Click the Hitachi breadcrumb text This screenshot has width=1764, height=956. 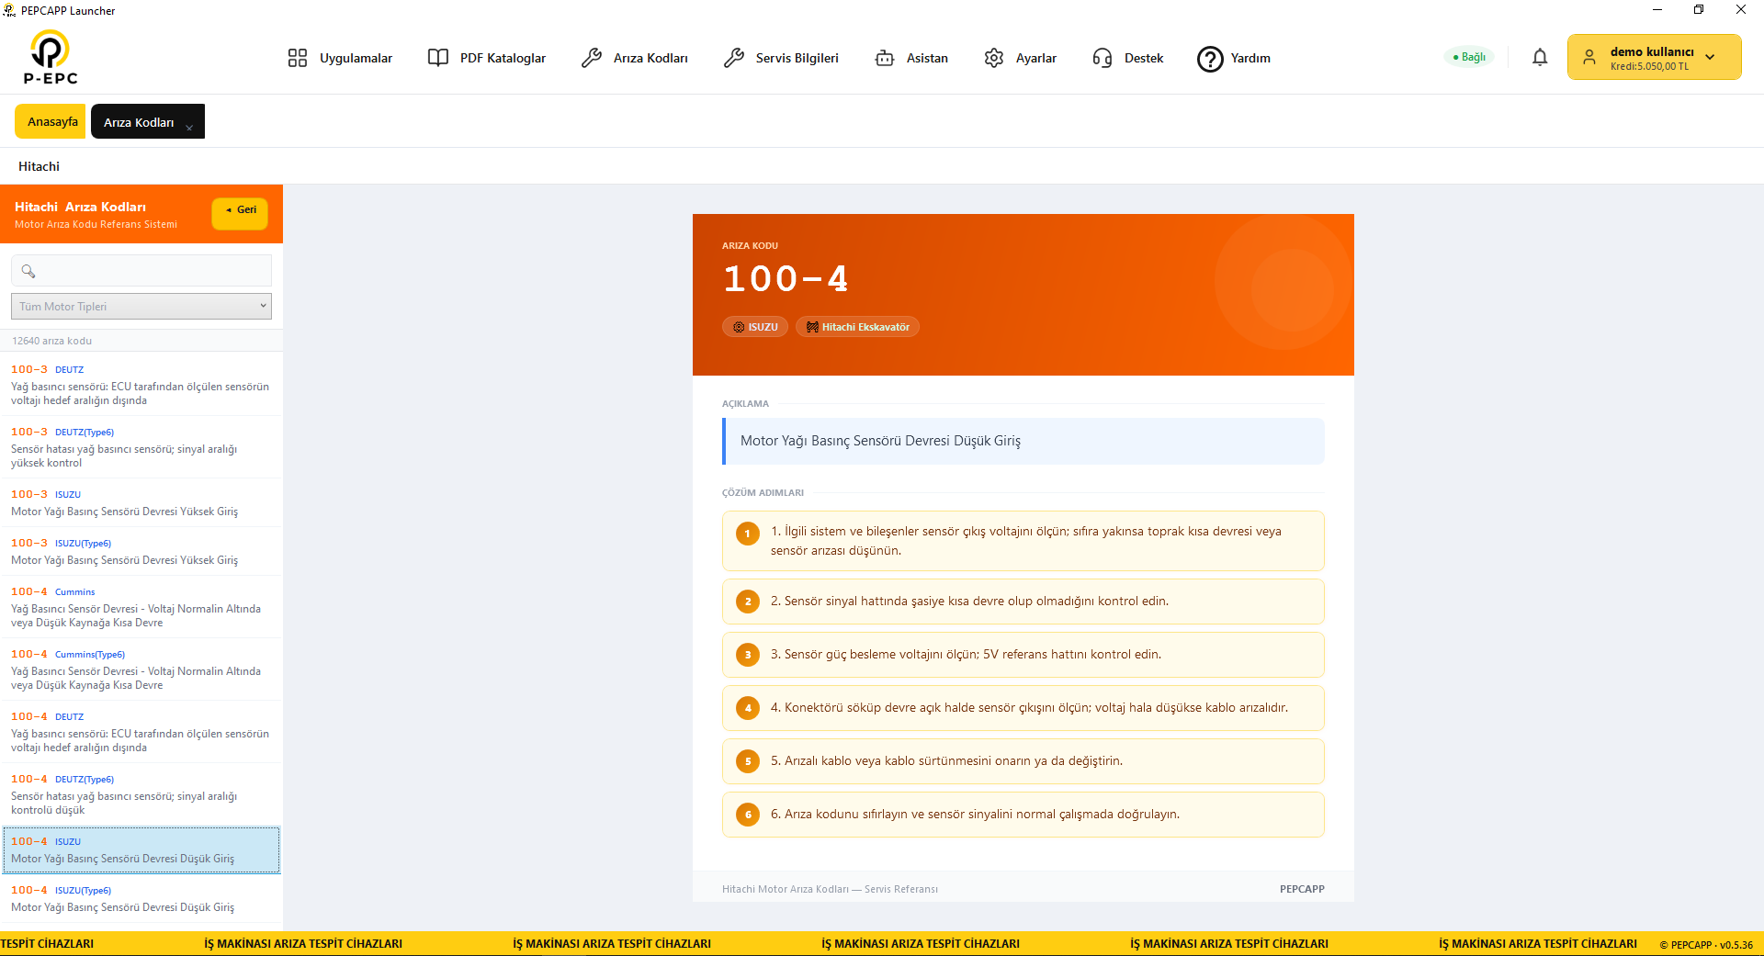(x=39, y=166)
